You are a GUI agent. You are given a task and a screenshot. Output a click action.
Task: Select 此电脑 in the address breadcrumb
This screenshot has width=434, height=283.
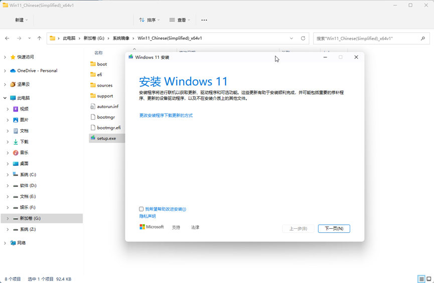click(x=69, y=38)
